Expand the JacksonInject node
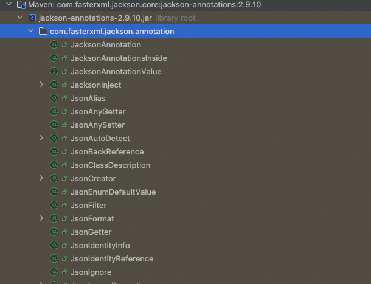371x284 pixels. coord(41,85)
